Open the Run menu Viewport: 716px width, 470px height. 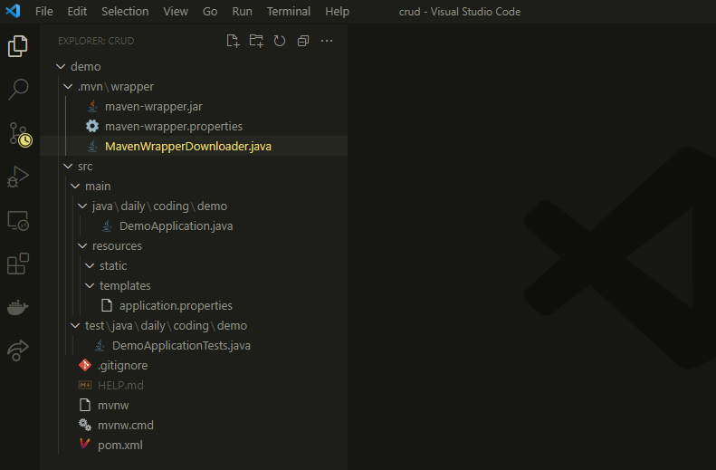(242, 12)
